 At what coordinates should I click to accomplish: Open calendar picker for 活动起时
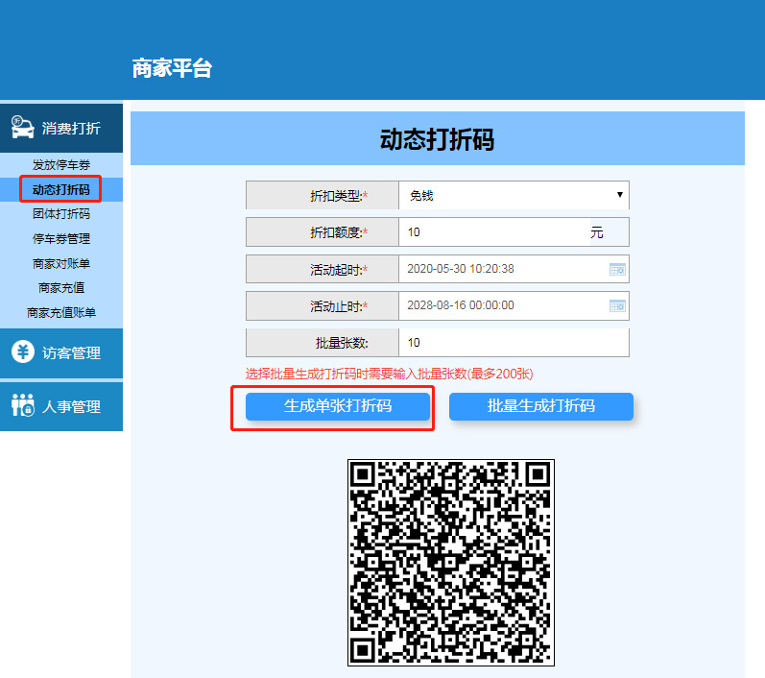[x=617, y=270]
